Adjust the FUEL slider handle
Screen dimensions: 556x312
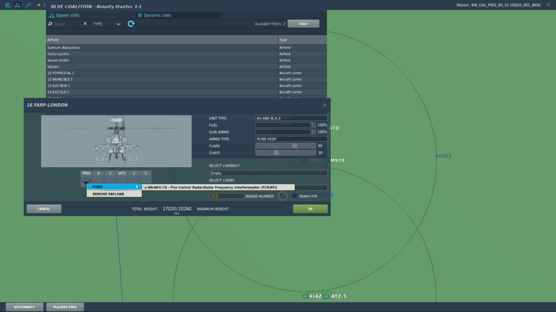pos(312,125)
